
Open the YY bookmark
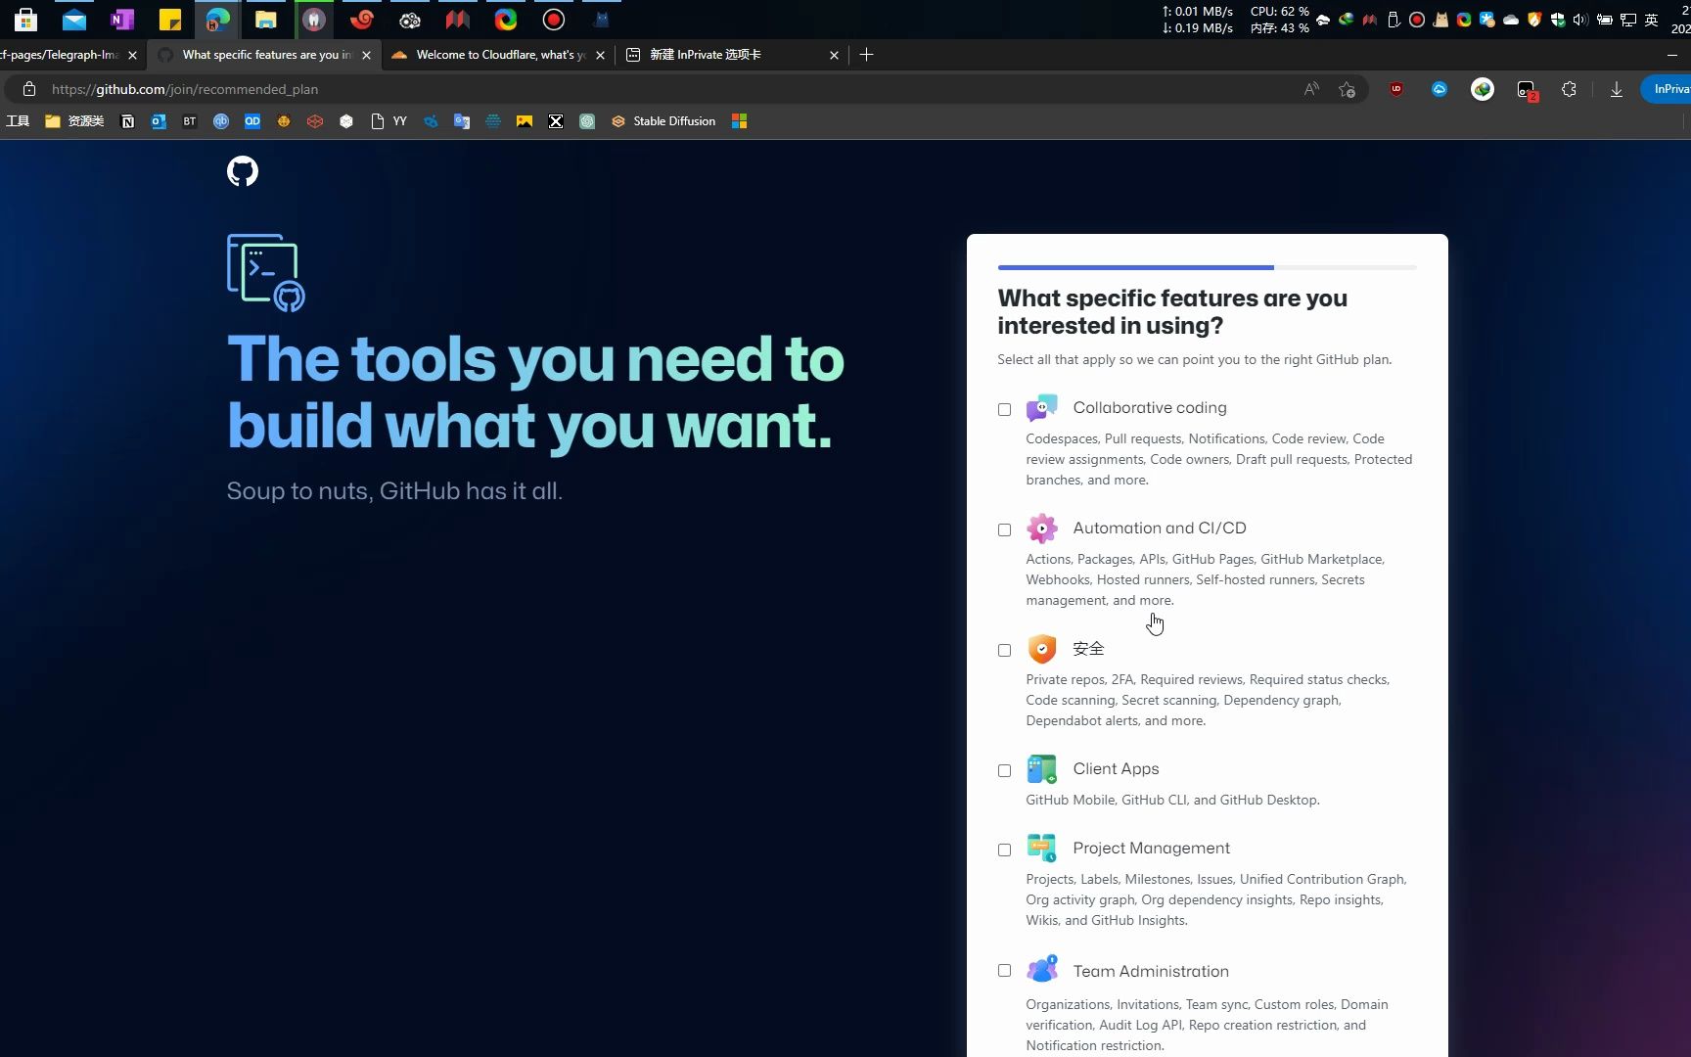click(x=389, y=121)
